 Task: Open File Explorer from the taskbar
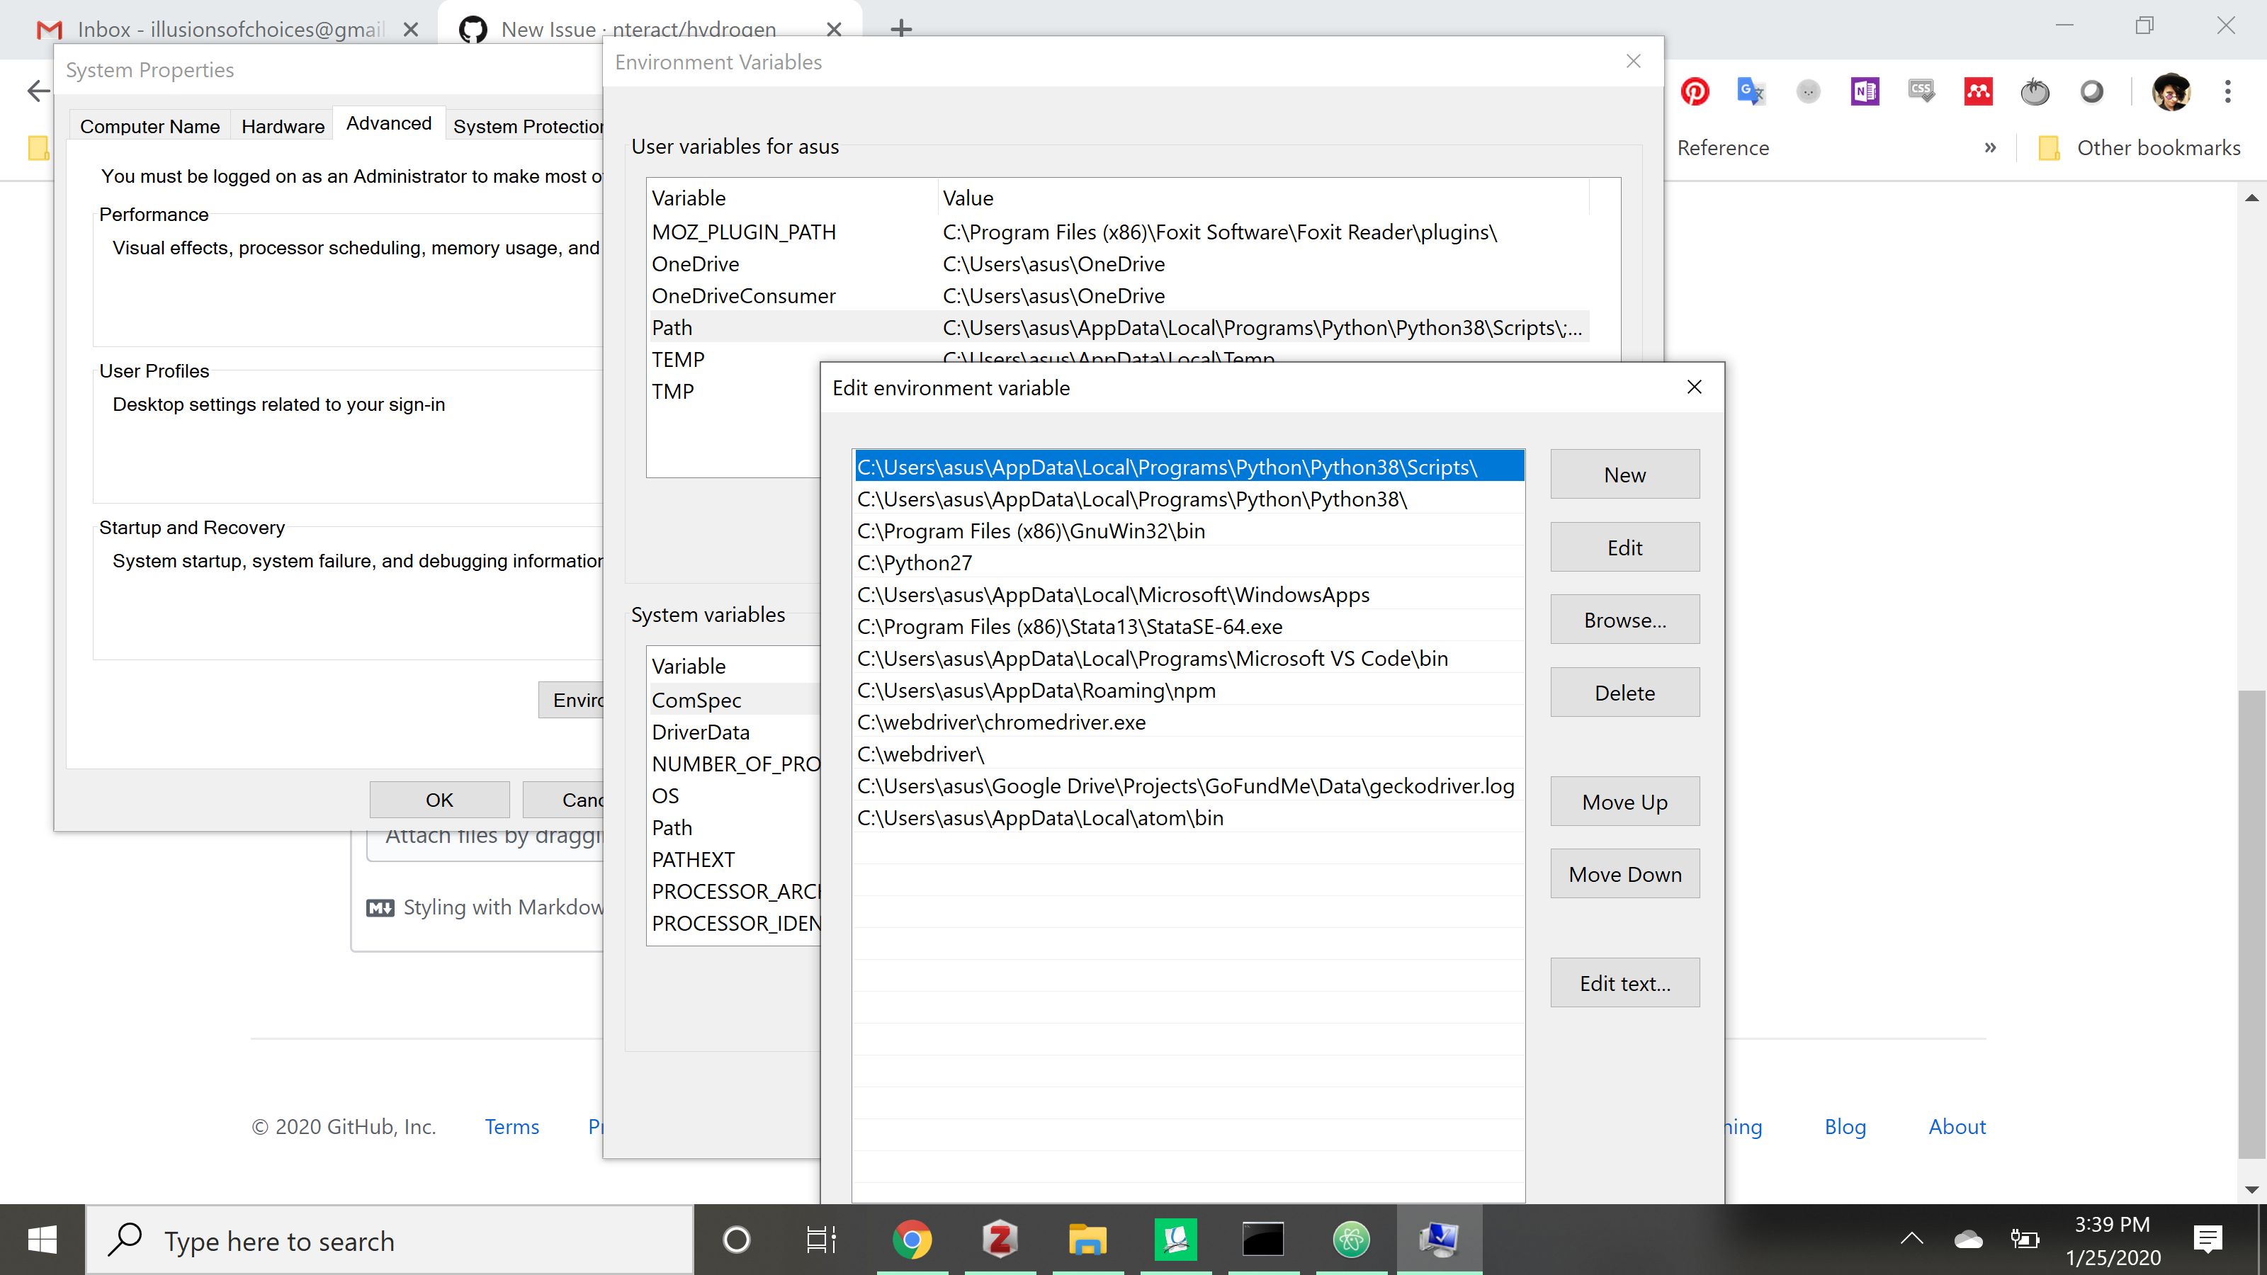pyautogui.click(x=1087, y=1240)
